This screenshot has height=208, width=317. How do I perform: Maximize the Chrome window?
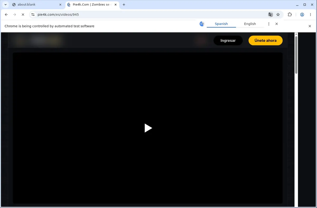pyautogui.click(x=305, y=4)
